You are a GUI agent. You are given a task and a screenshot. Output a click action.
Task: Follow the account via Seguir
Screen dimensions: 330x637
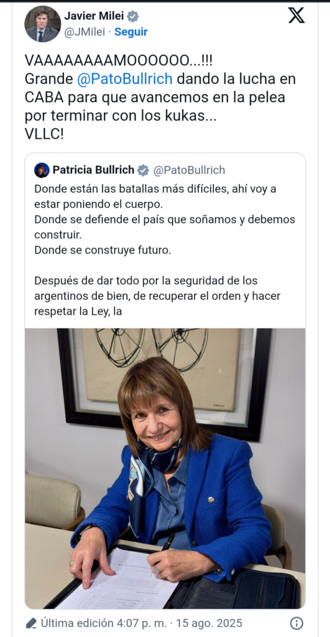click(131, 32)
